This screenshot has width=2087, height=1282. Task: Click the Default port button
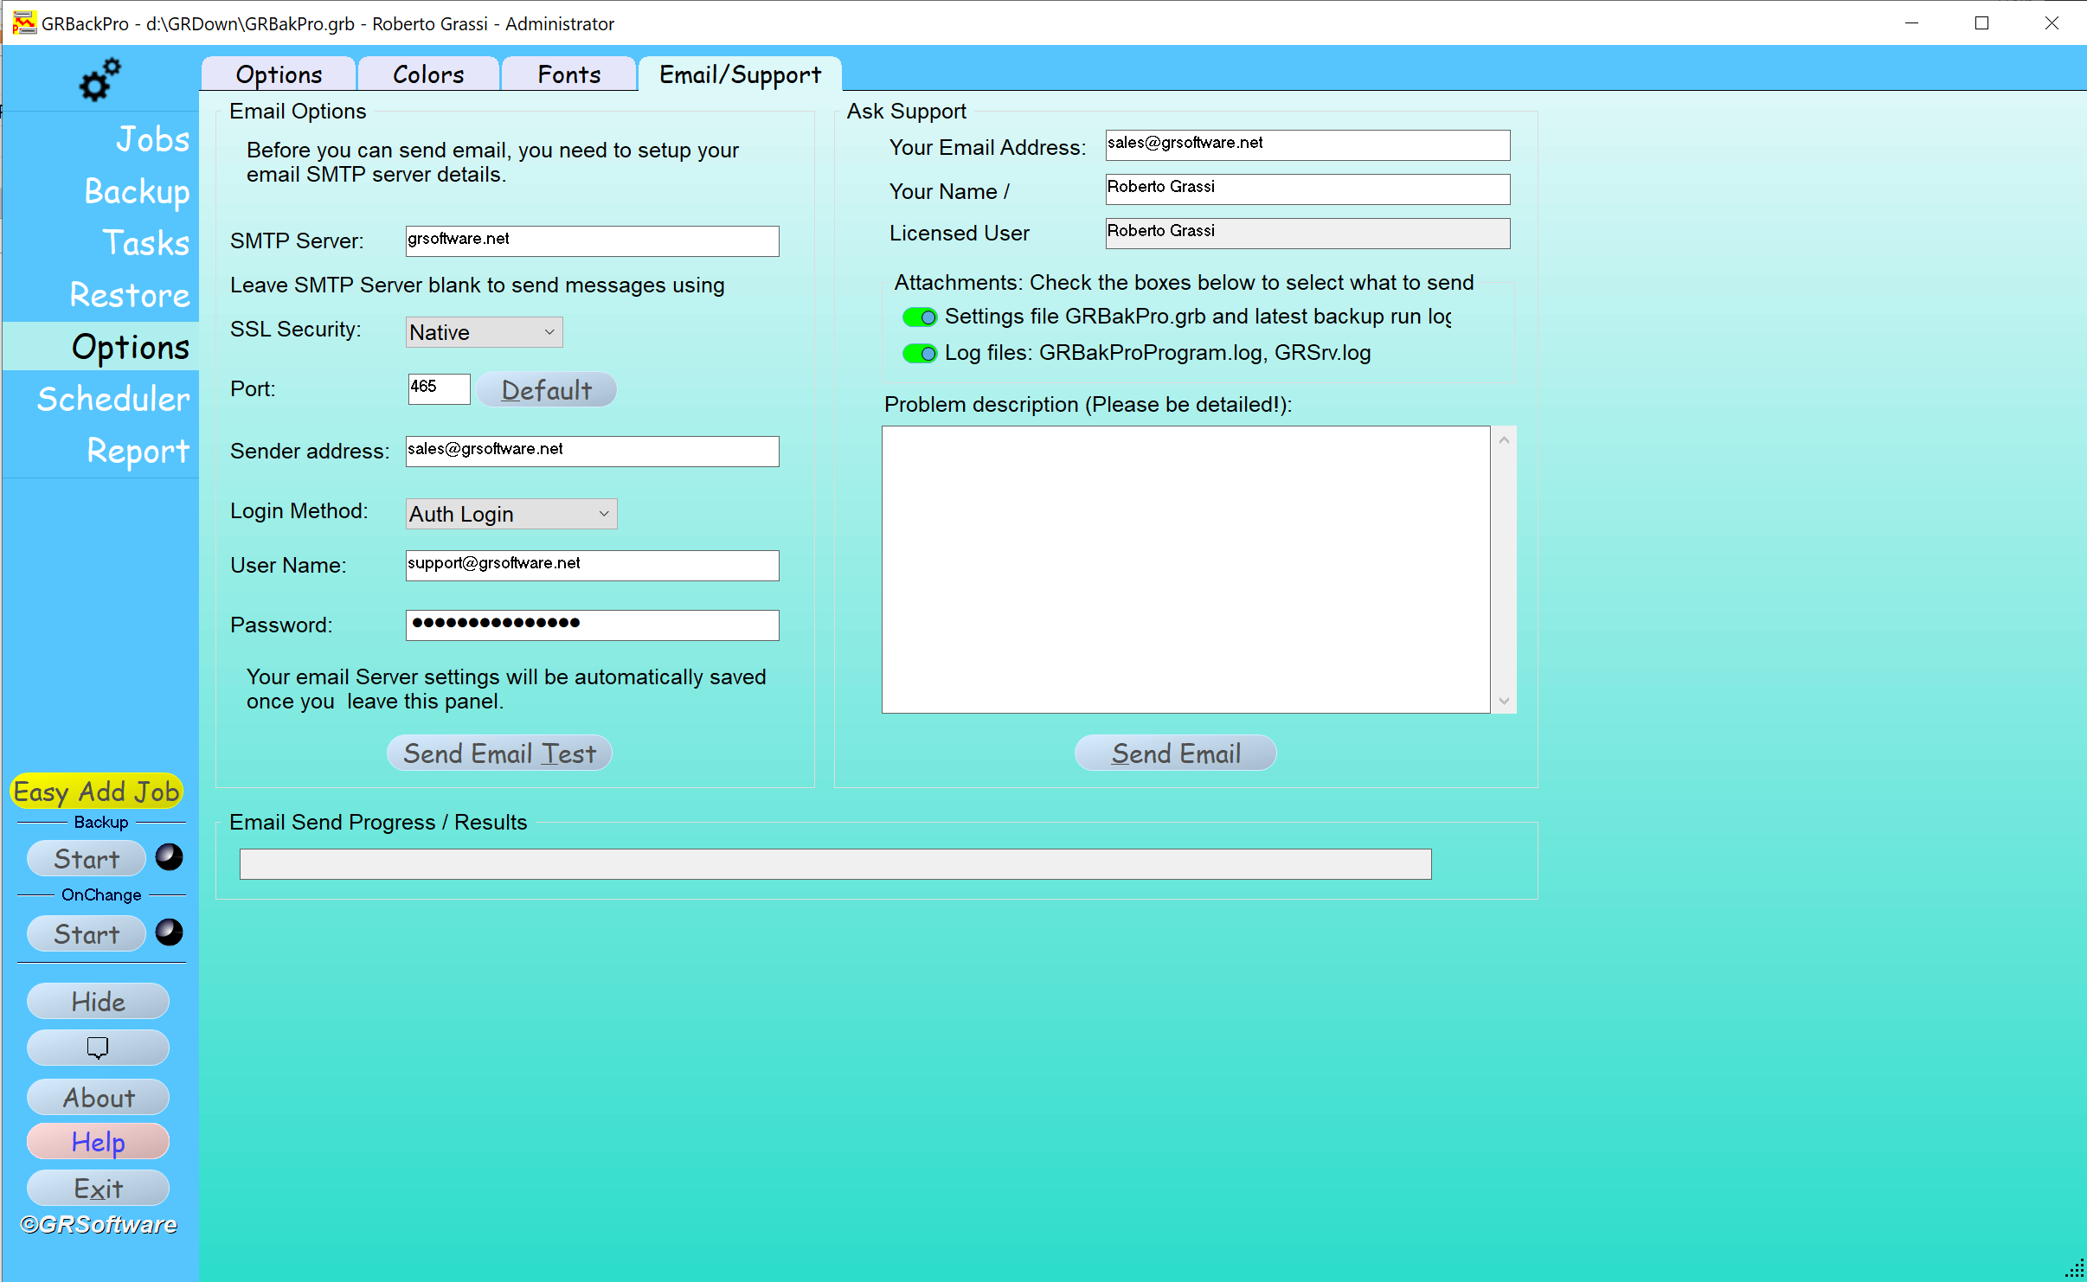tap(546, 390)
